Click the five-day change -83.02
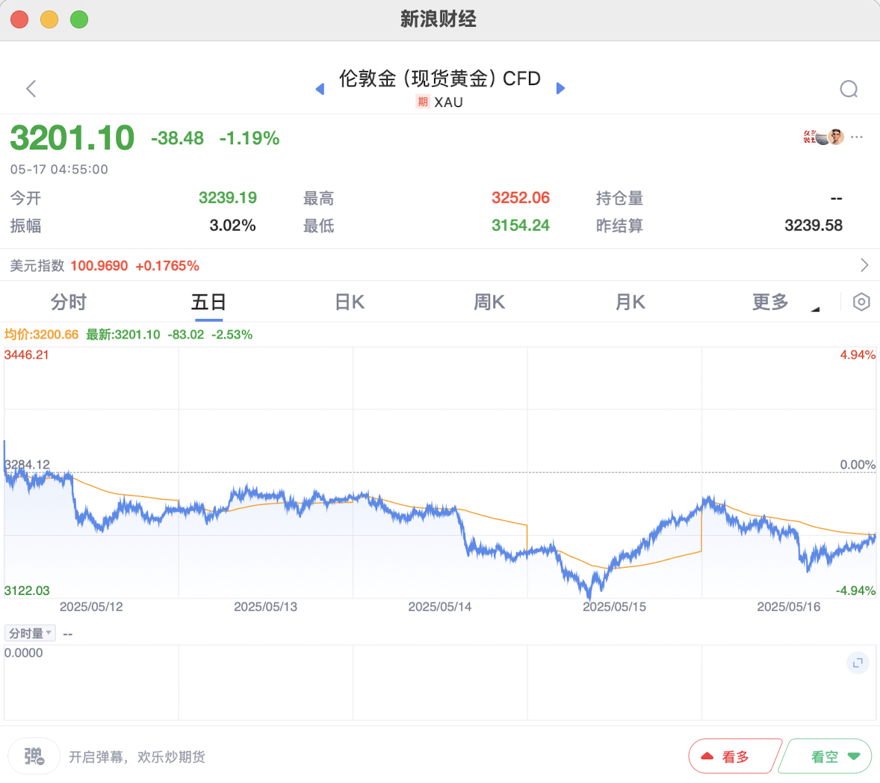Image resolution: width=880 pixels, height=783 pixels. (x=186, y=335)
